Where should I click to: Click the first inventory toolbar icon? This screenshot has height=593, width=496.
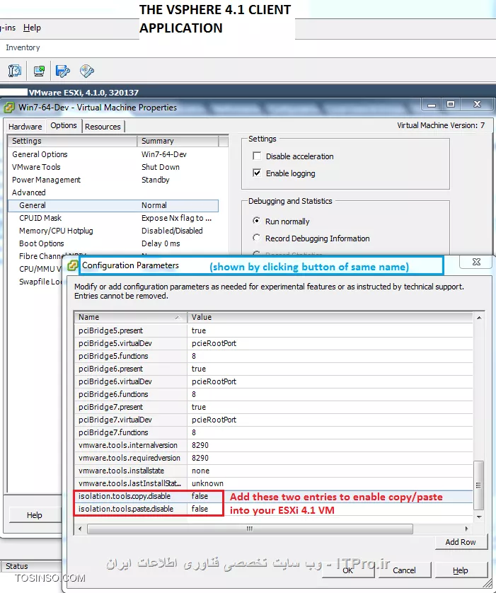tap(15, 71)
